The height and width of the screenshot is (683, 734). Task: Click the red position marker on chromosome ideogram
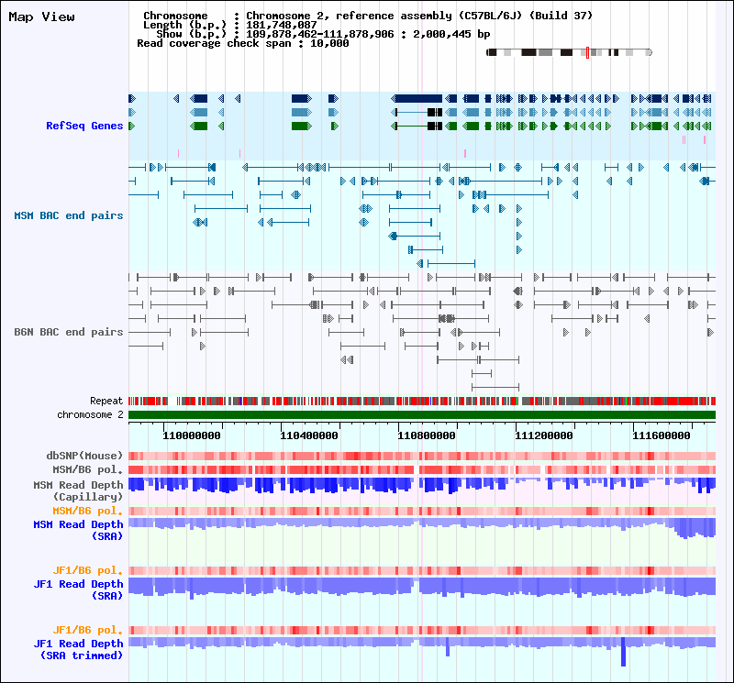click(587, 52)
